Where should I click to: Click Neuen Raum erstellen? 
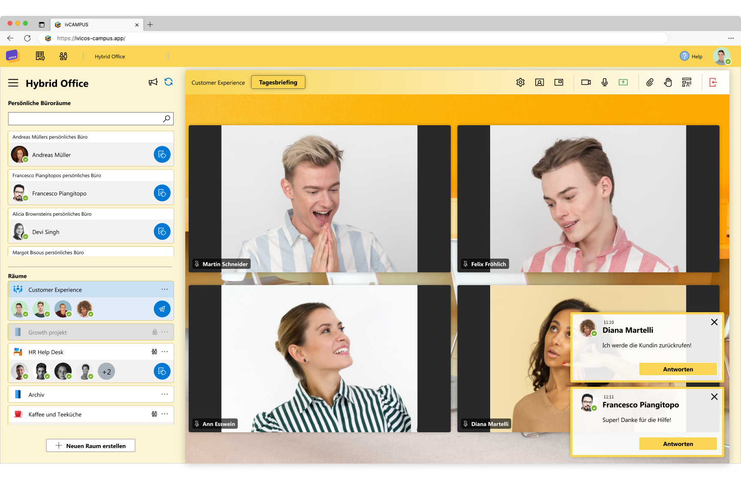pos(90,446)
